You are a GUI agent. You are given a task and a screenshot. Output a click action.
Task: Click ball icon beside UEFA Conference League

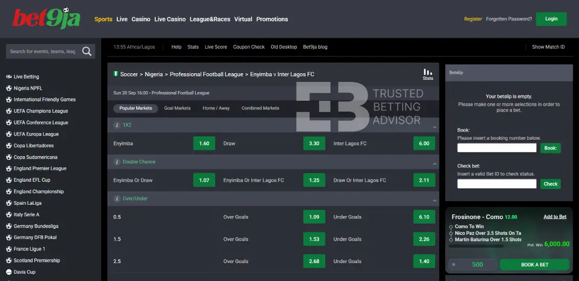pos(9,122)
